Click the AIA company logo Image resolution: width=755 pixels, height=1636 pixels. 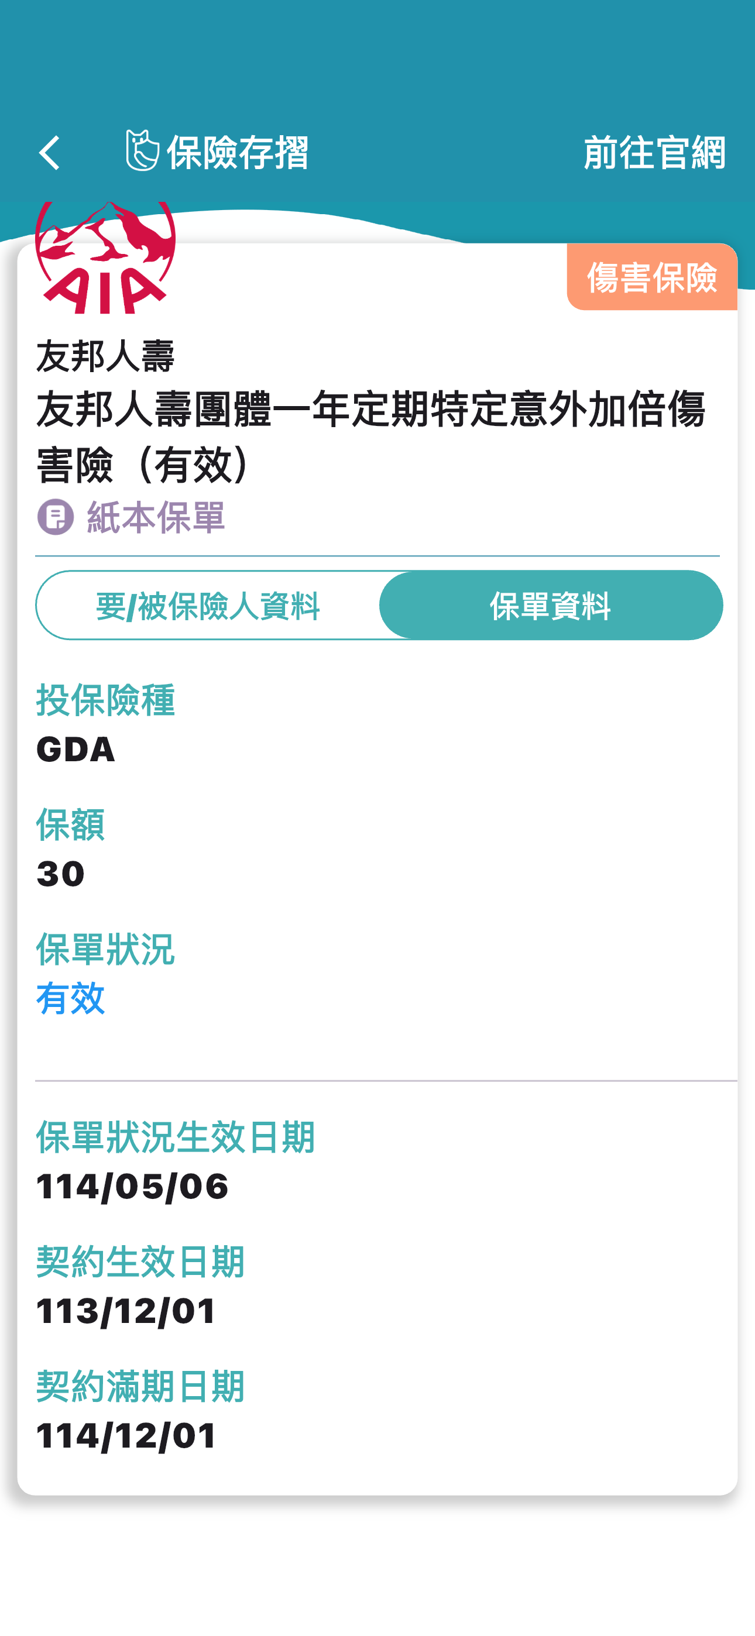(x=105, y=259)
